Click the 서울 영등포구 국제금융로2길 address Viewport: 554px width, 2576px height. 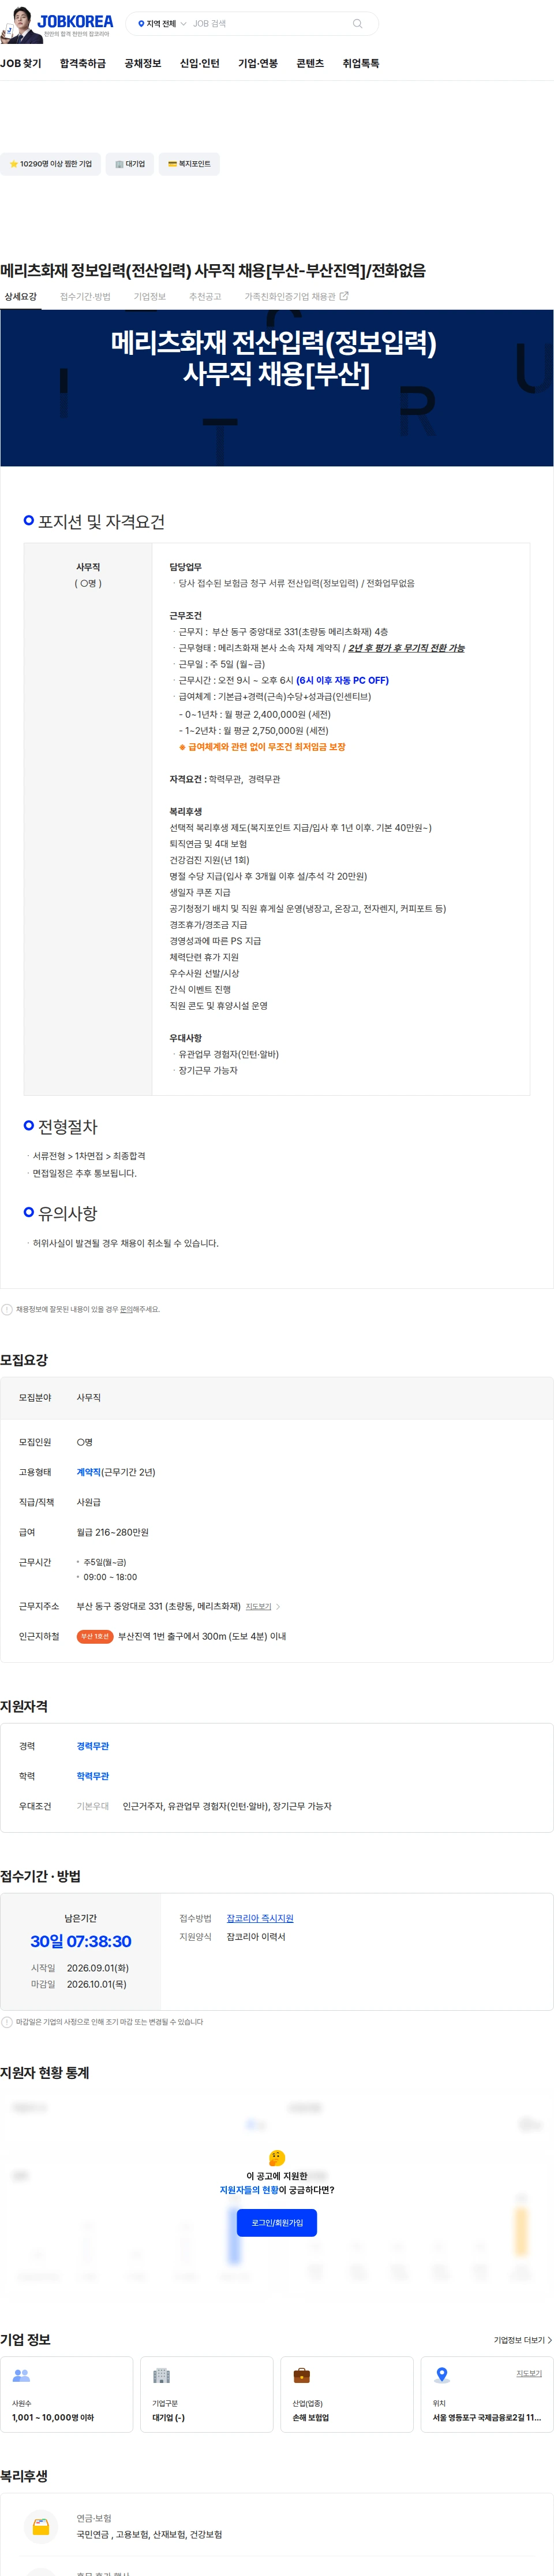(x=487, y=2417)
